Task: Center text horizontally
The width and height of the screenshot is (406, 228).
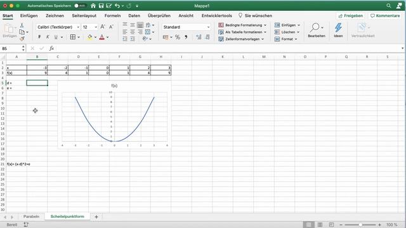Action: click(133, 32)
